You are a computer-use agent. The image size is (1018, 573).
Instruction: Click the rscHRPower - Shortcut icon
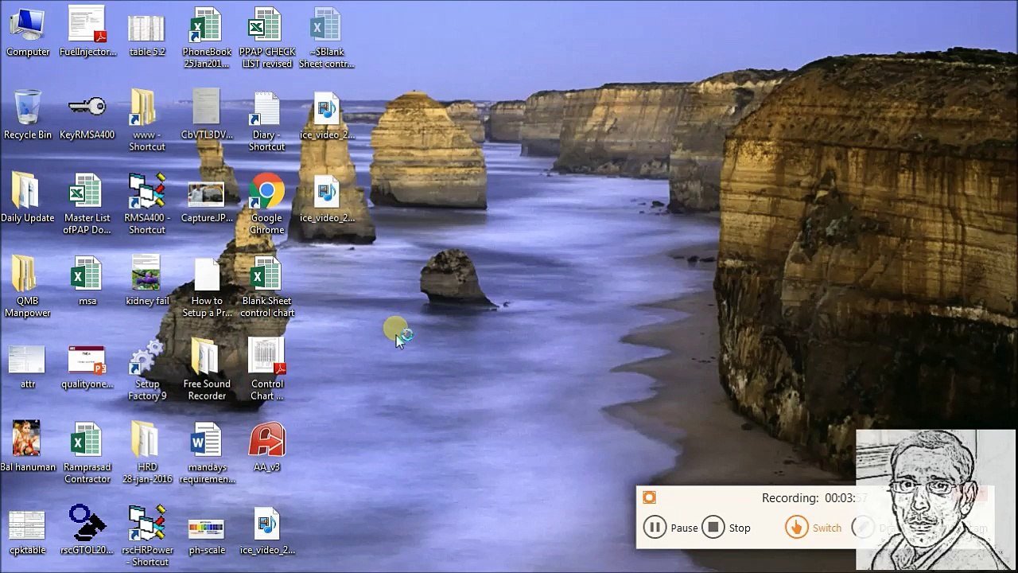point(147,535)
